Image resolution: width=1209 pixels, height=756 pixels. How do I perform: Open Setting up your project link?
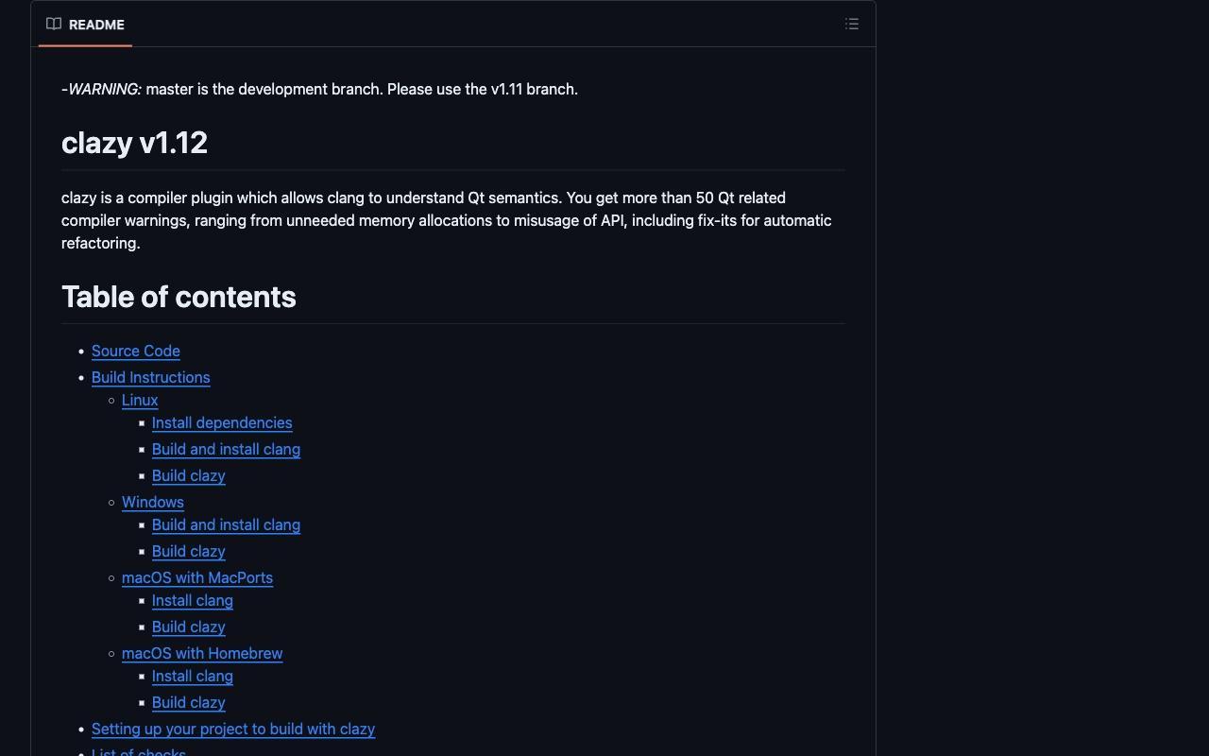[x=233, y=729]
